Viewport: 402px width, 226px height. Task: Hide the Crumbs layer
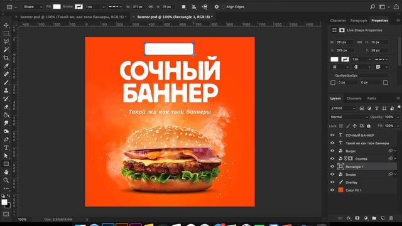332,159
